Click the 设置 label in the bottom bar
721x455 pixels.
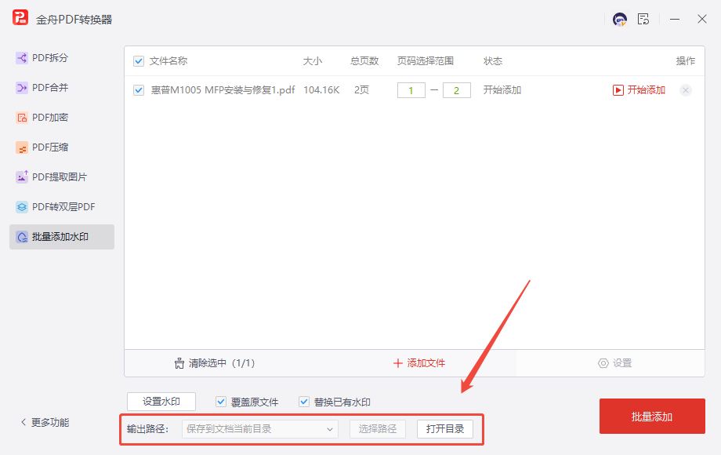pos(622,363)
